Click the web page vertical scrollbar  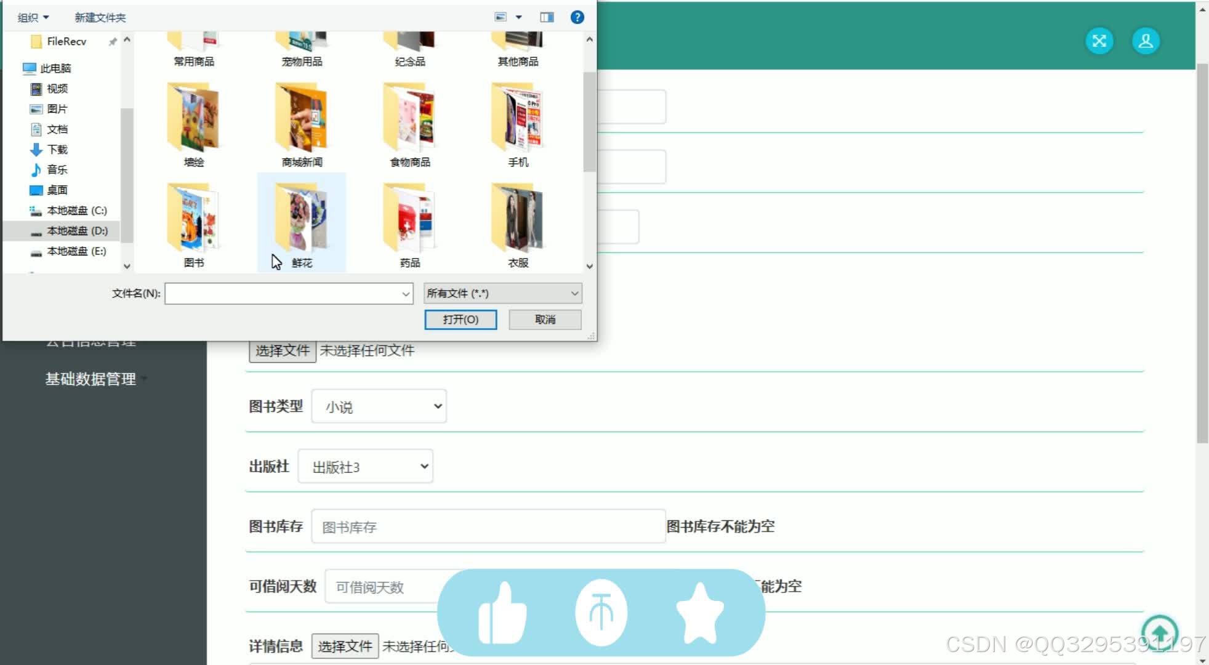(x=1202, y=252)
